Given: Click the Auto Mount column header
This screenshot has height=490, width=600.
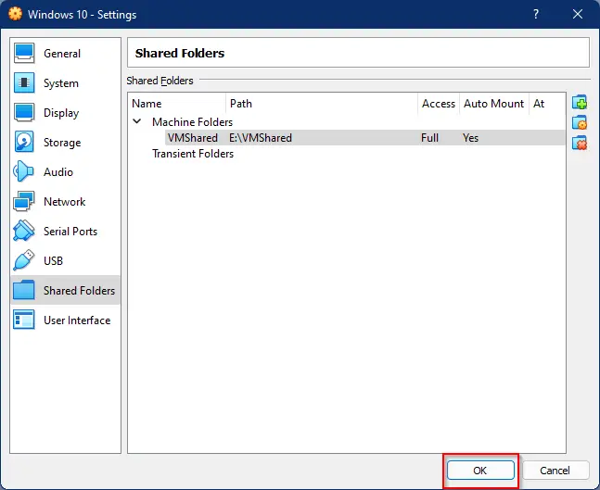Looking at the screenshot, I should (x=493, y=104).
